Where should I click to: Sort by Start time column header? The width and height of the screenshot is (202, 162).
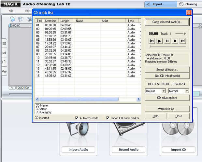click(50, 21)
